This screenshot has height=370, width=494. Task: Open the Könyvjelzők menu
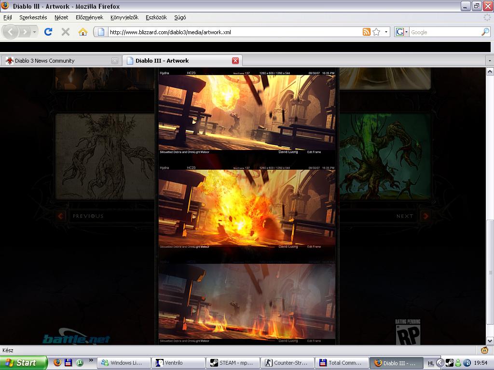click(x=124, y=17)
